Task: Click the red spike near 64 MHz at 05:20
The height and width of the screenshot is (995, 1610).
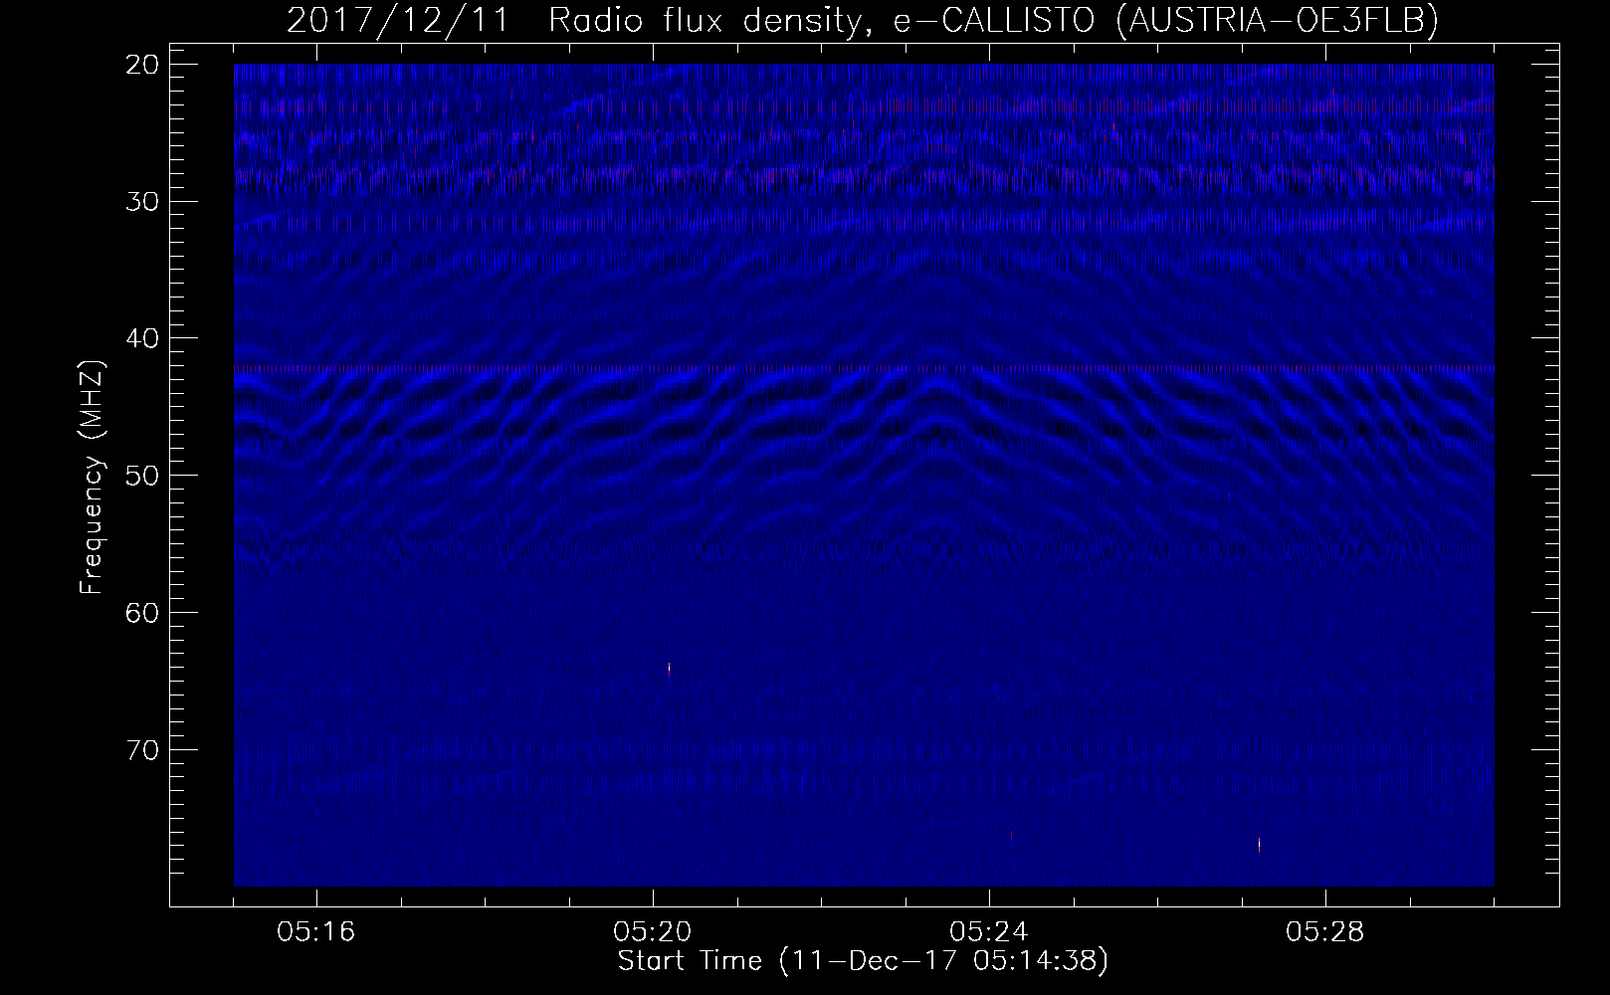Action: (669, 669)
